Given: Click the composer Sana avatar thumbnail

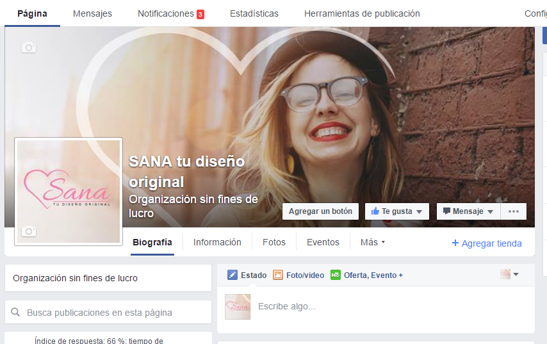Looking at the screenshot, I should coord(238,307).
